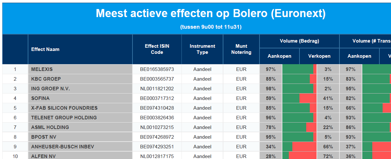
Task: Click the SOFINA effect name
Action: [40, 98]
